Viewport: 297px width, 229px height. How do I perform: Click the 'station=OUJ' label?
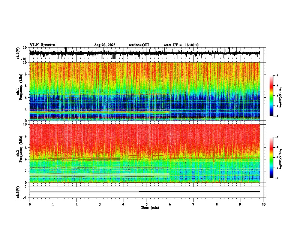[139, 45]
